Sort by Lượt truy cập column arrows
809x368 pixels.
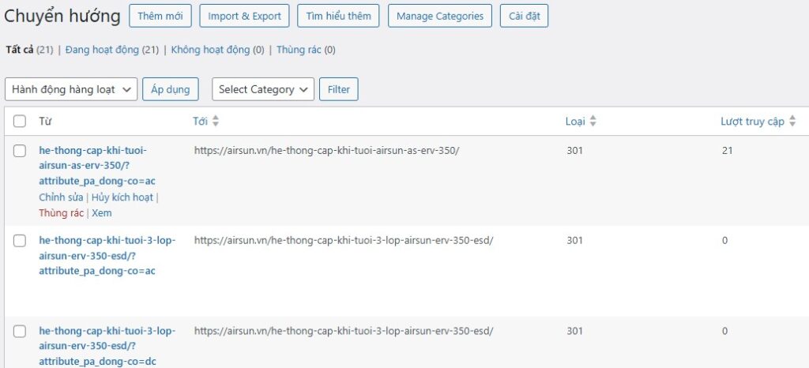tap(792, 122)
